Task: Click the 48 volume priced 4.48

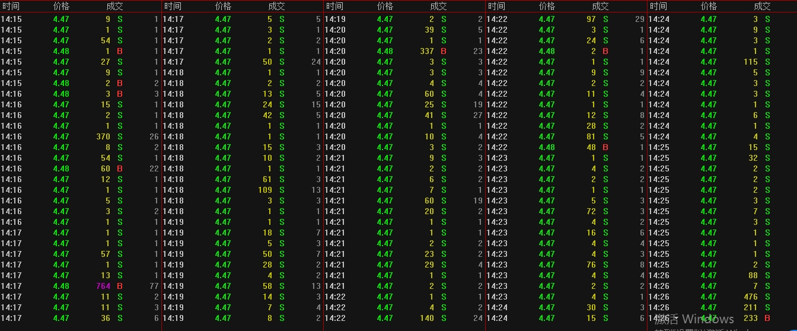Action: (591, 147)
